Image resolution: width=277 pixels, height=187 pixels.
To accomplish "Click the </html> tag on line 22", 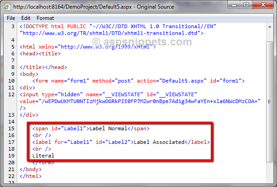I will (x=30, y=176).
